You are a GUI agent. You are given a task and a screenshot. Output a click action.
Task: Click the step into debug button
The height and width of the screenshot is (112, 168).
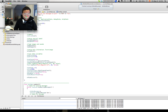coord(32,96)
